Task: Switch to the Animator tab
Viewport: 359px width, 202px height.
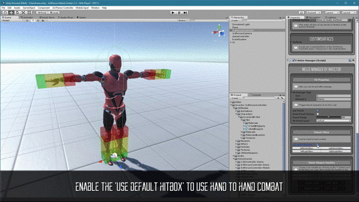Action: [27, 17]
